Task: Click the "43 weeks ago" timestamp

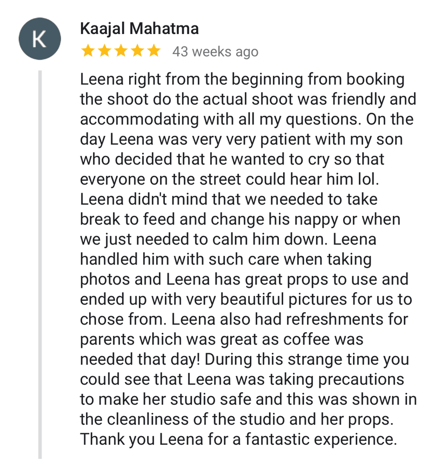Action: 215,52
